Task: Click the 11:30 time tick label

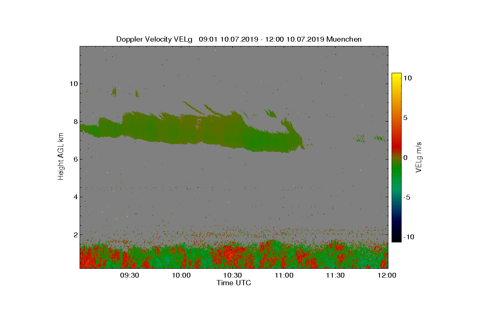Action: [x=336, y=275]
